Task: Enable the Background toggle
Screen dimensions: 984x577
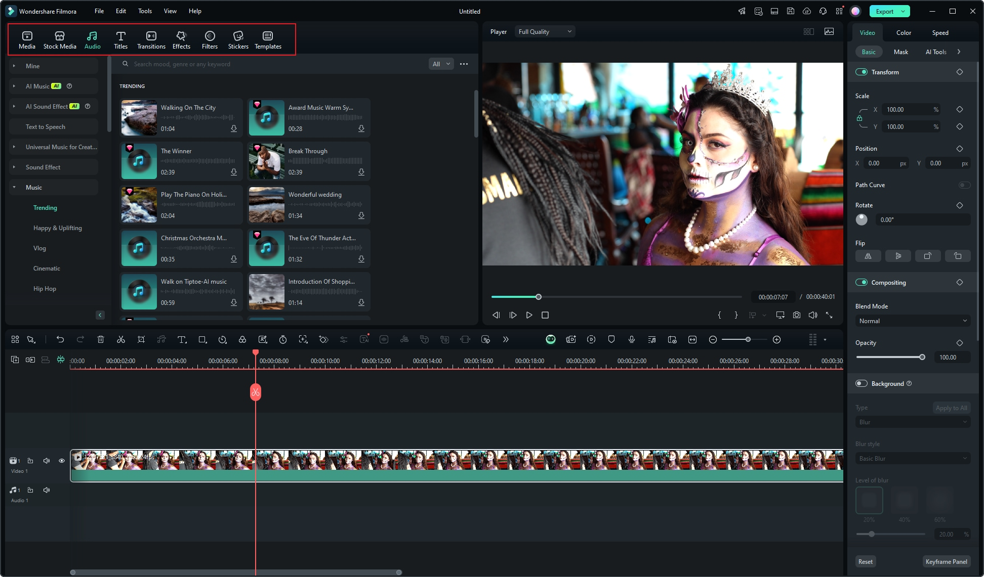Action: click(x=862, y=383)
